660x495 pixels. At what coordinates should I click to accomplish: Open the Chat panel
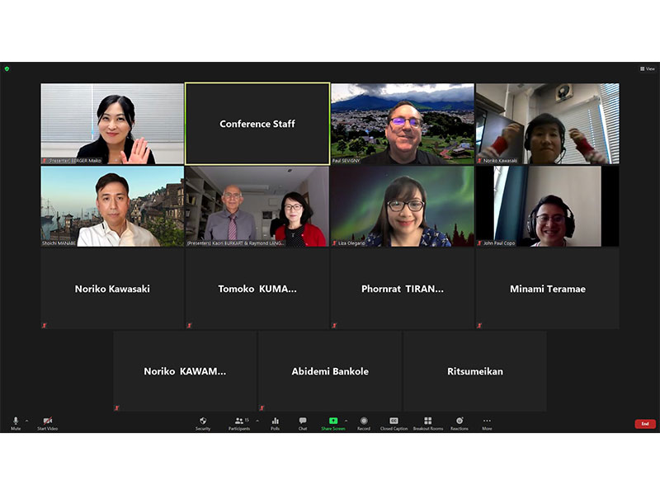pyautogui.click(x=303, y=422)
